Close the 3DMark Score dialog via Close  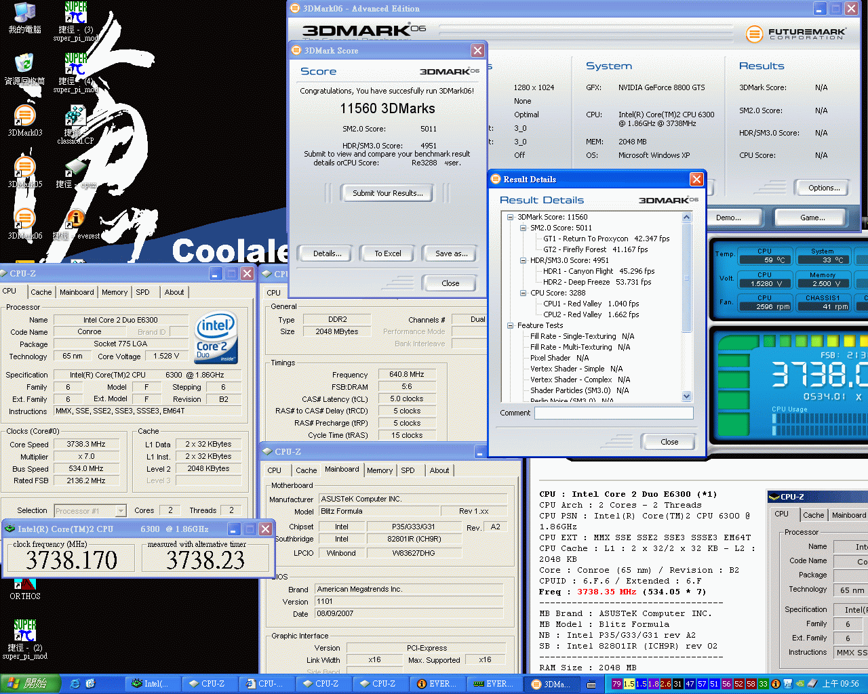click(450, 283)
